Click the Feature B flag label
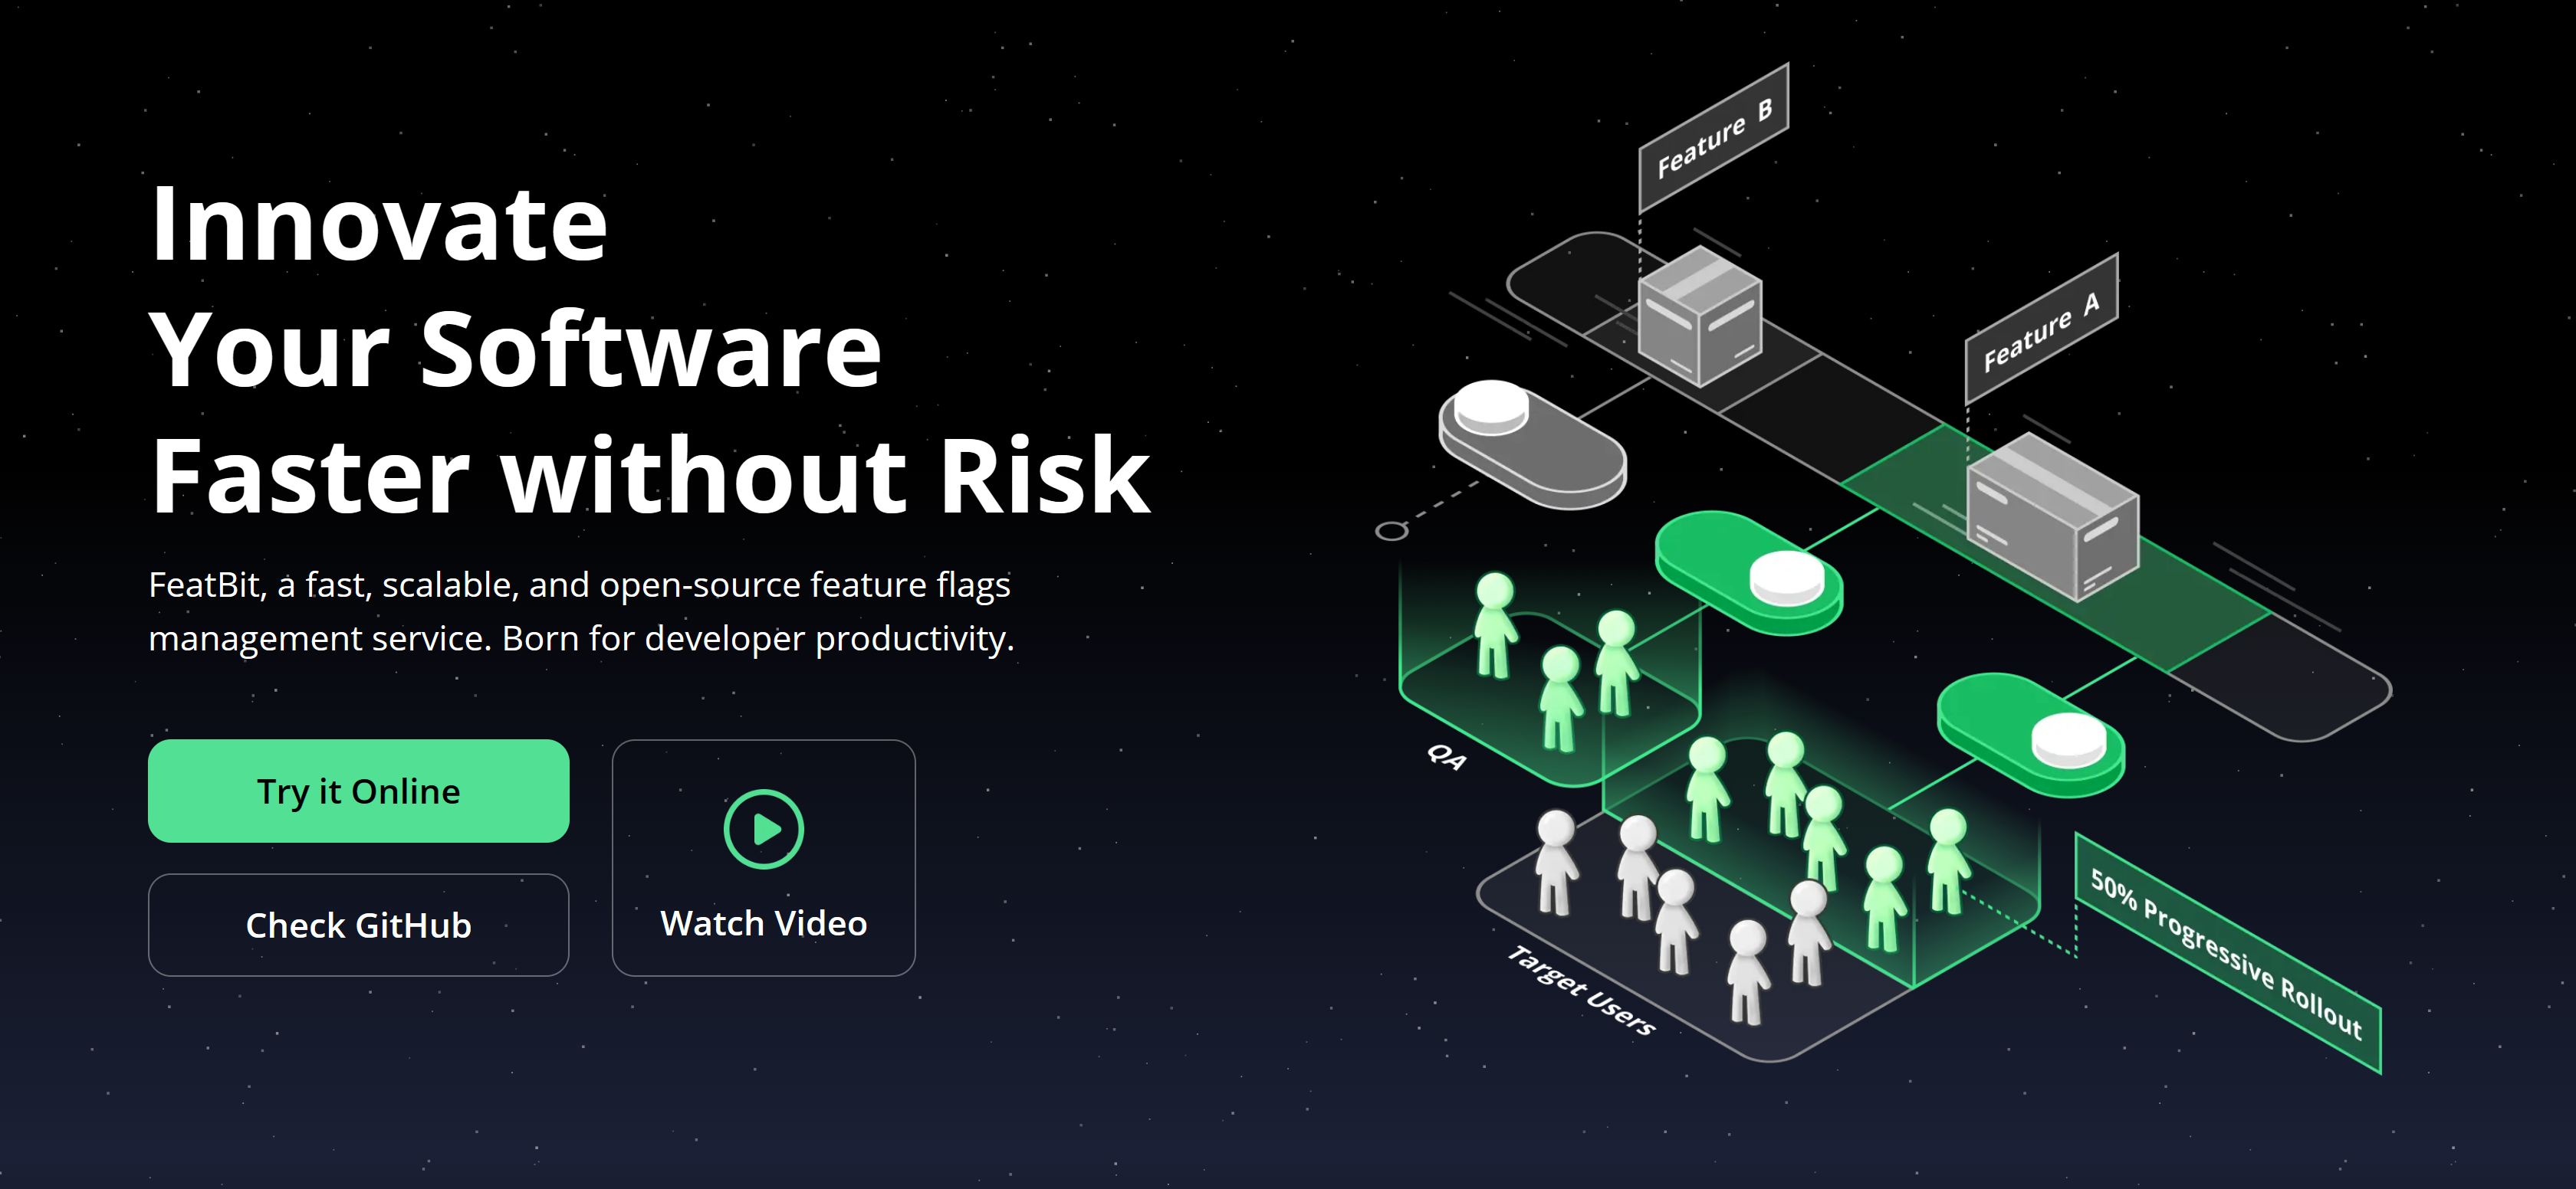Viewport: 2576px width, 1189px height. coord(1713,137)
